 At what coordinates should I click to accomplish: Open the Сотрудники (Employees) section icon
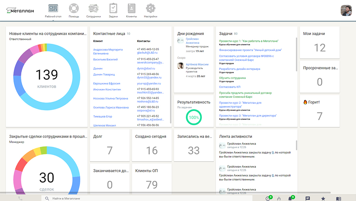(x=93, y=9)
